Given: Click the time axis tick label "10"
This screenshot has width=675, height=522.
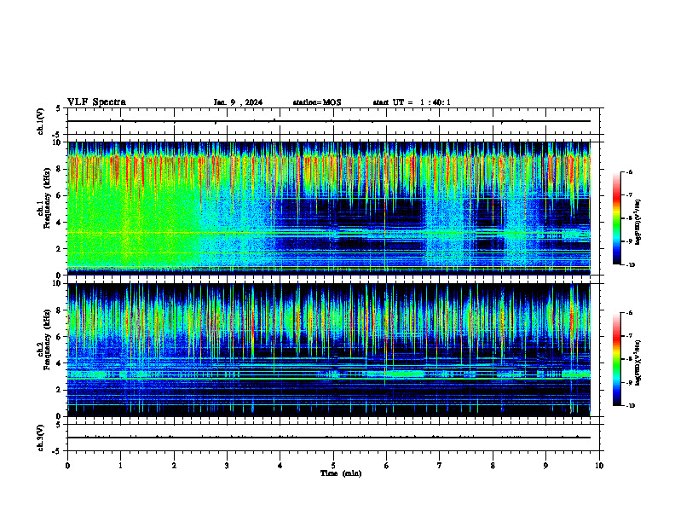Looking at the screenshot, I should [x=599, y=466].
